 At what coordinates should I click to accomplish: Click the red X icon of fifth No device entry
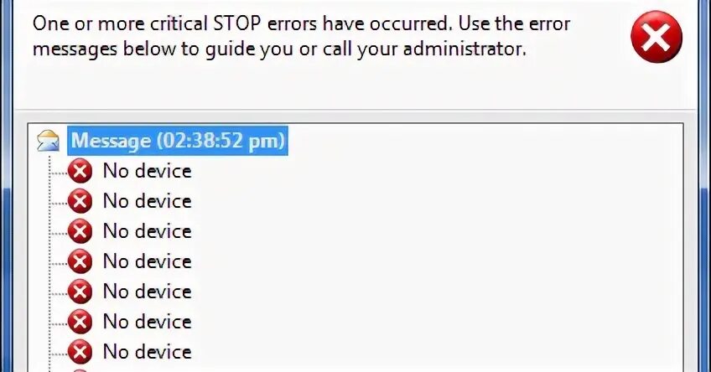(80, 292)
